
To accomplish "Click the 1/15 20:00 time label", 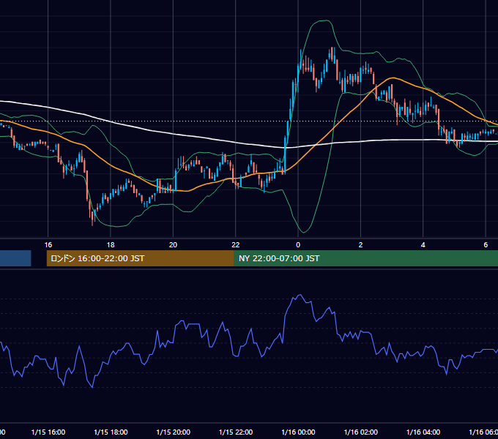I will (x=174, y=432).
